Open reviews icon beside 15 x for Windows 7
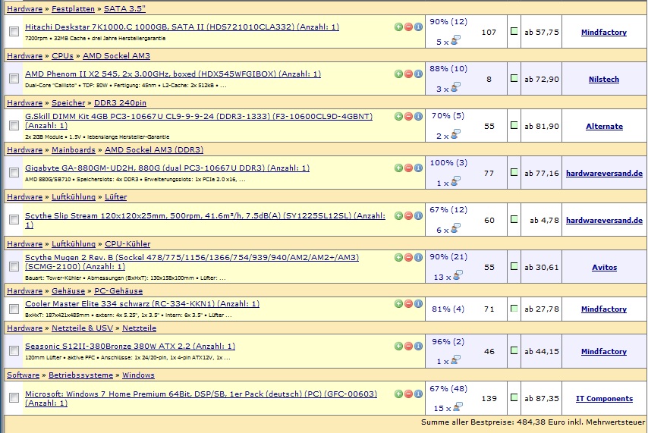This screenshot has width=648, height=433. click(x=458, y=406)
